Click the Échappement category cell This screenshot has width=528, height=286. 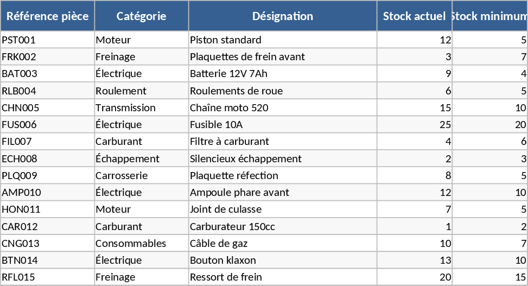point(141,159)
